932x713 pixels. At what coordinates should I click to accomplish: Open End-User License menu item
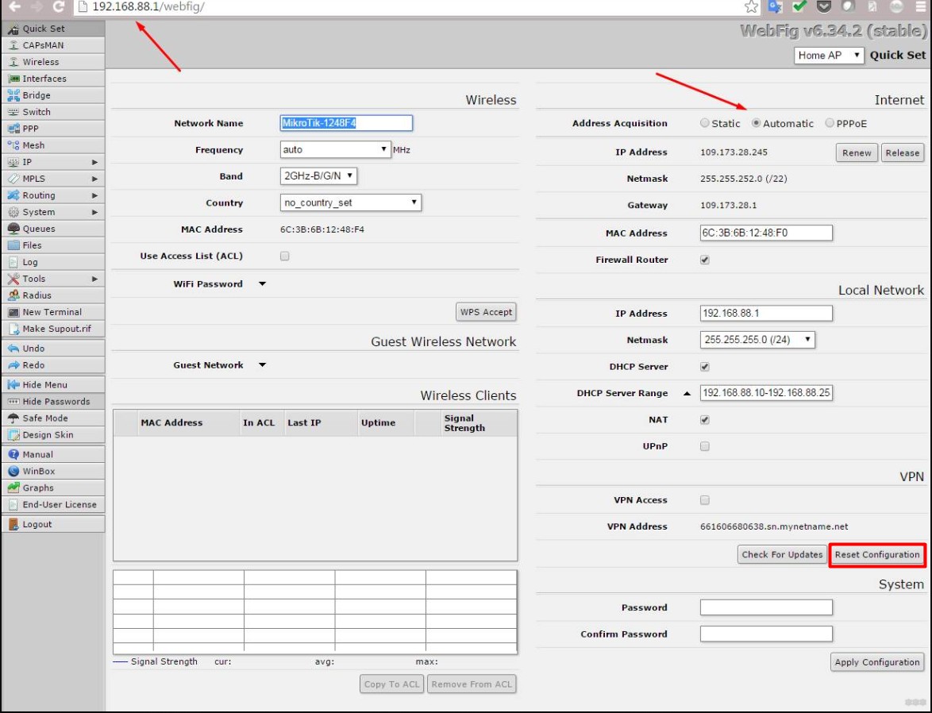click(x=53, y=504)
